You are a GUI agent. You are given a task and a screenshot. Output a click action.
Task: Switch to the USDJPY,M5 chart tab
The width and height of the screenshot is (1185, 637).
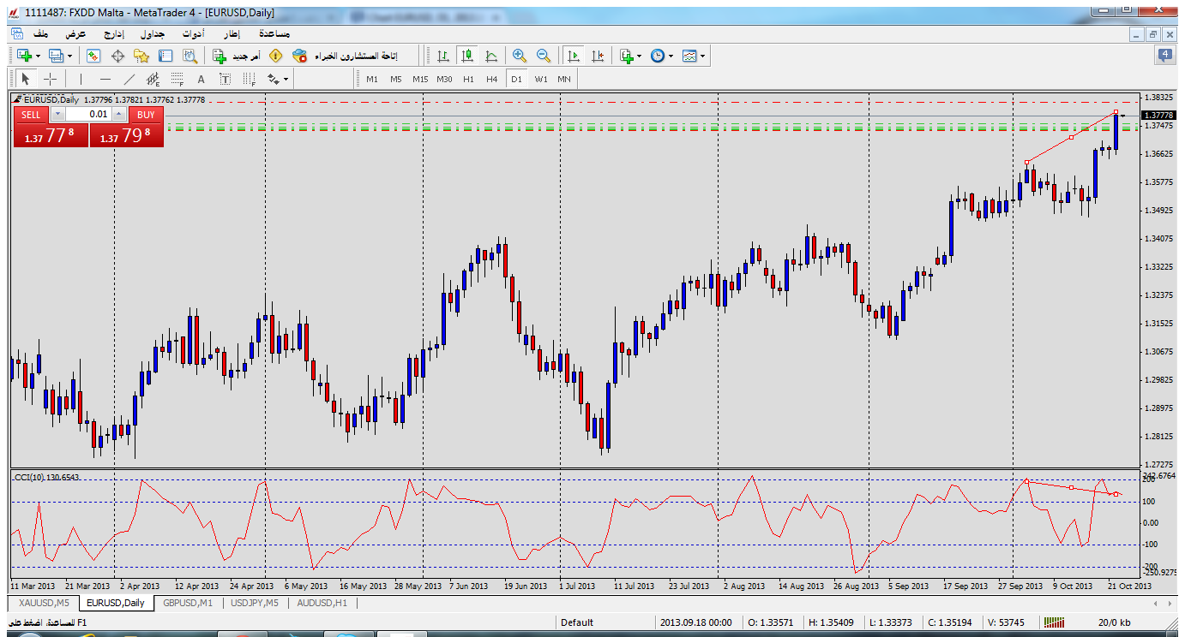254,603
